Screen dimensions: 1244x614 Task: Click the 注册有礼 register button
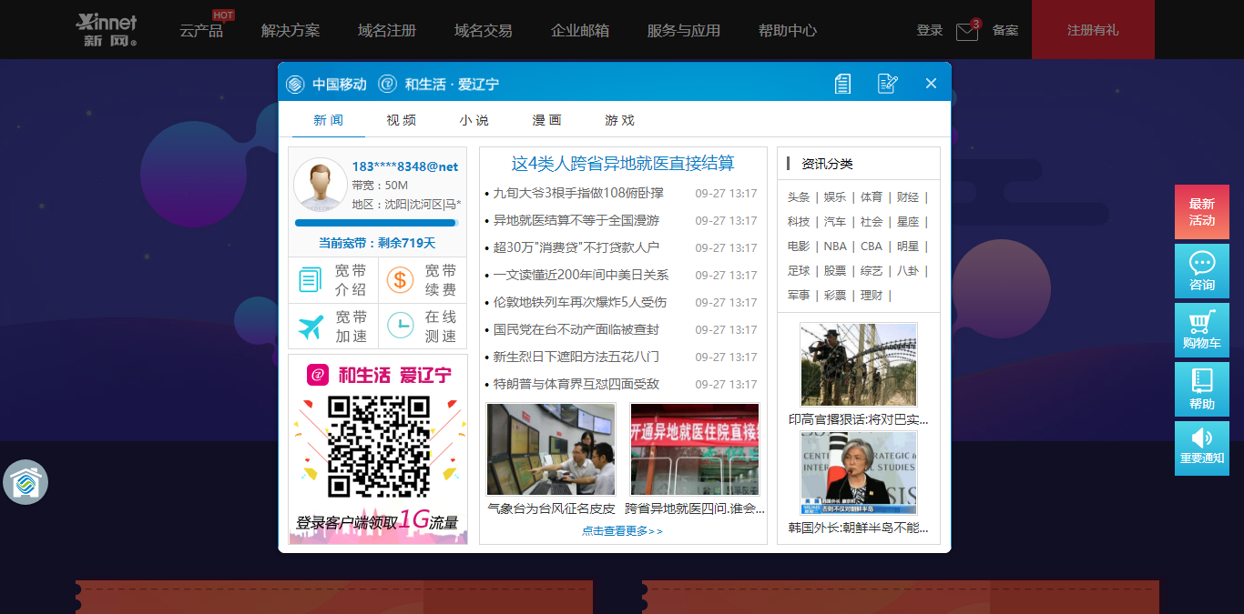pyautogui.click(x=1093, y=30)
